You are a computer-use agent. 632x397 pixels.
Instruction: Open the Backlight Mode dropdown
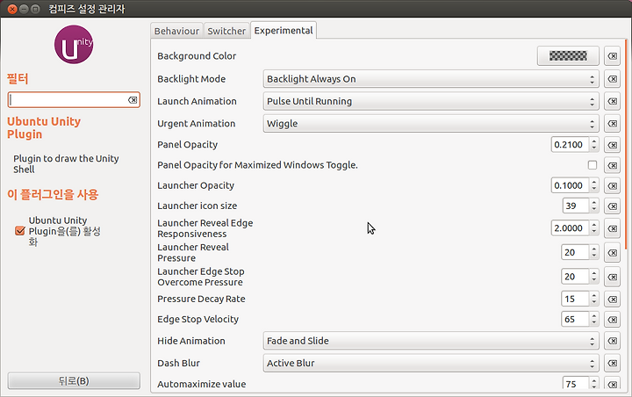point(431,79)
